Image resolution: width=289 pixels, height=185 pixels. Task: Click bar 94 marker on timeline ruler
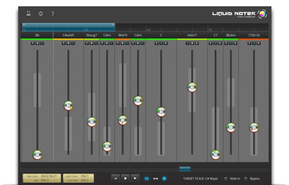[148, 30]
